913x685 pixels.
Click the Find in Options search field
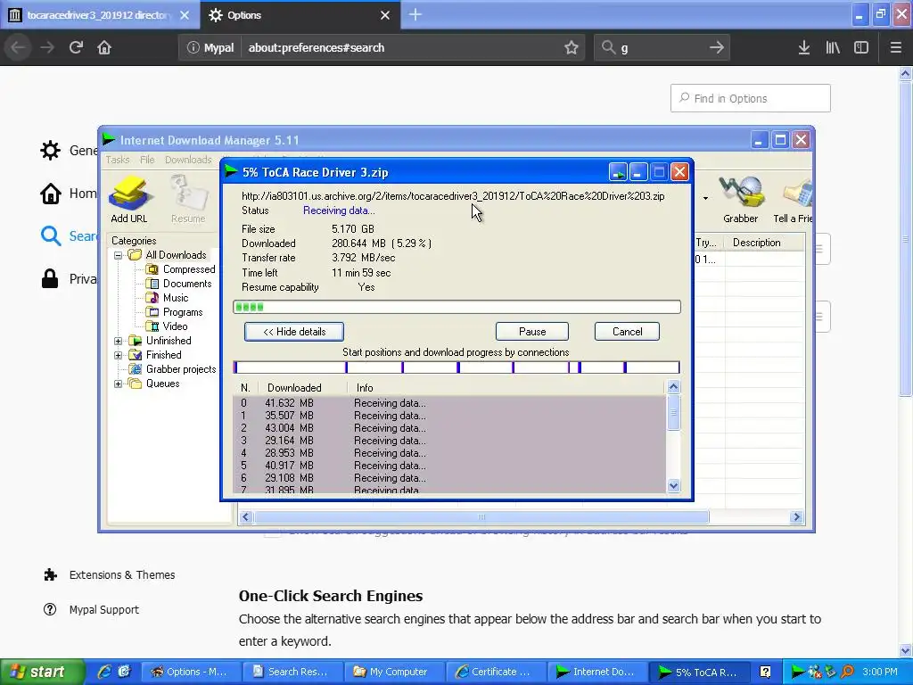tap(751, 98)
